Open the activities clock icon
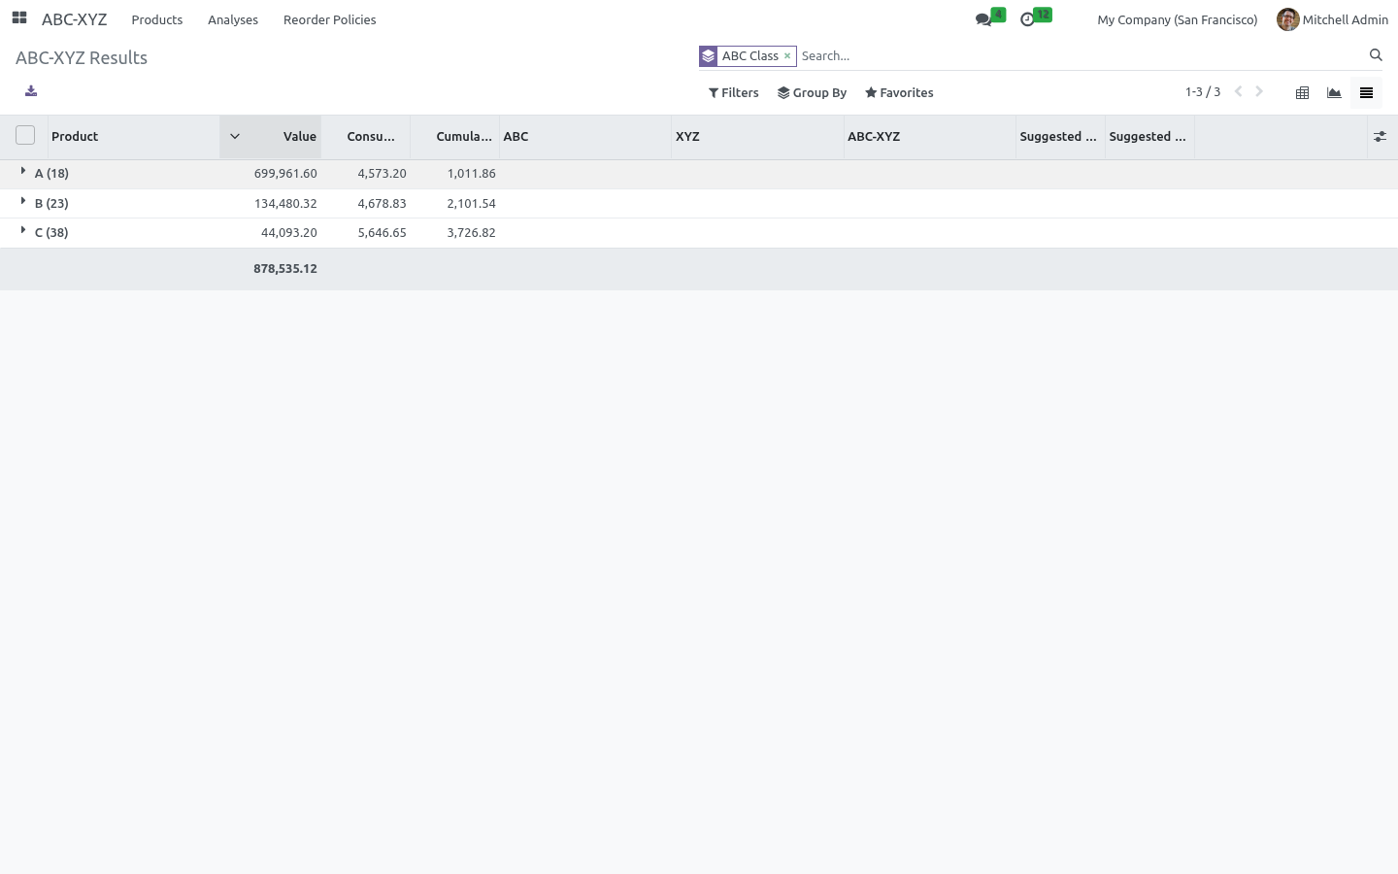1398x874 pixels. coord(1027,19)
